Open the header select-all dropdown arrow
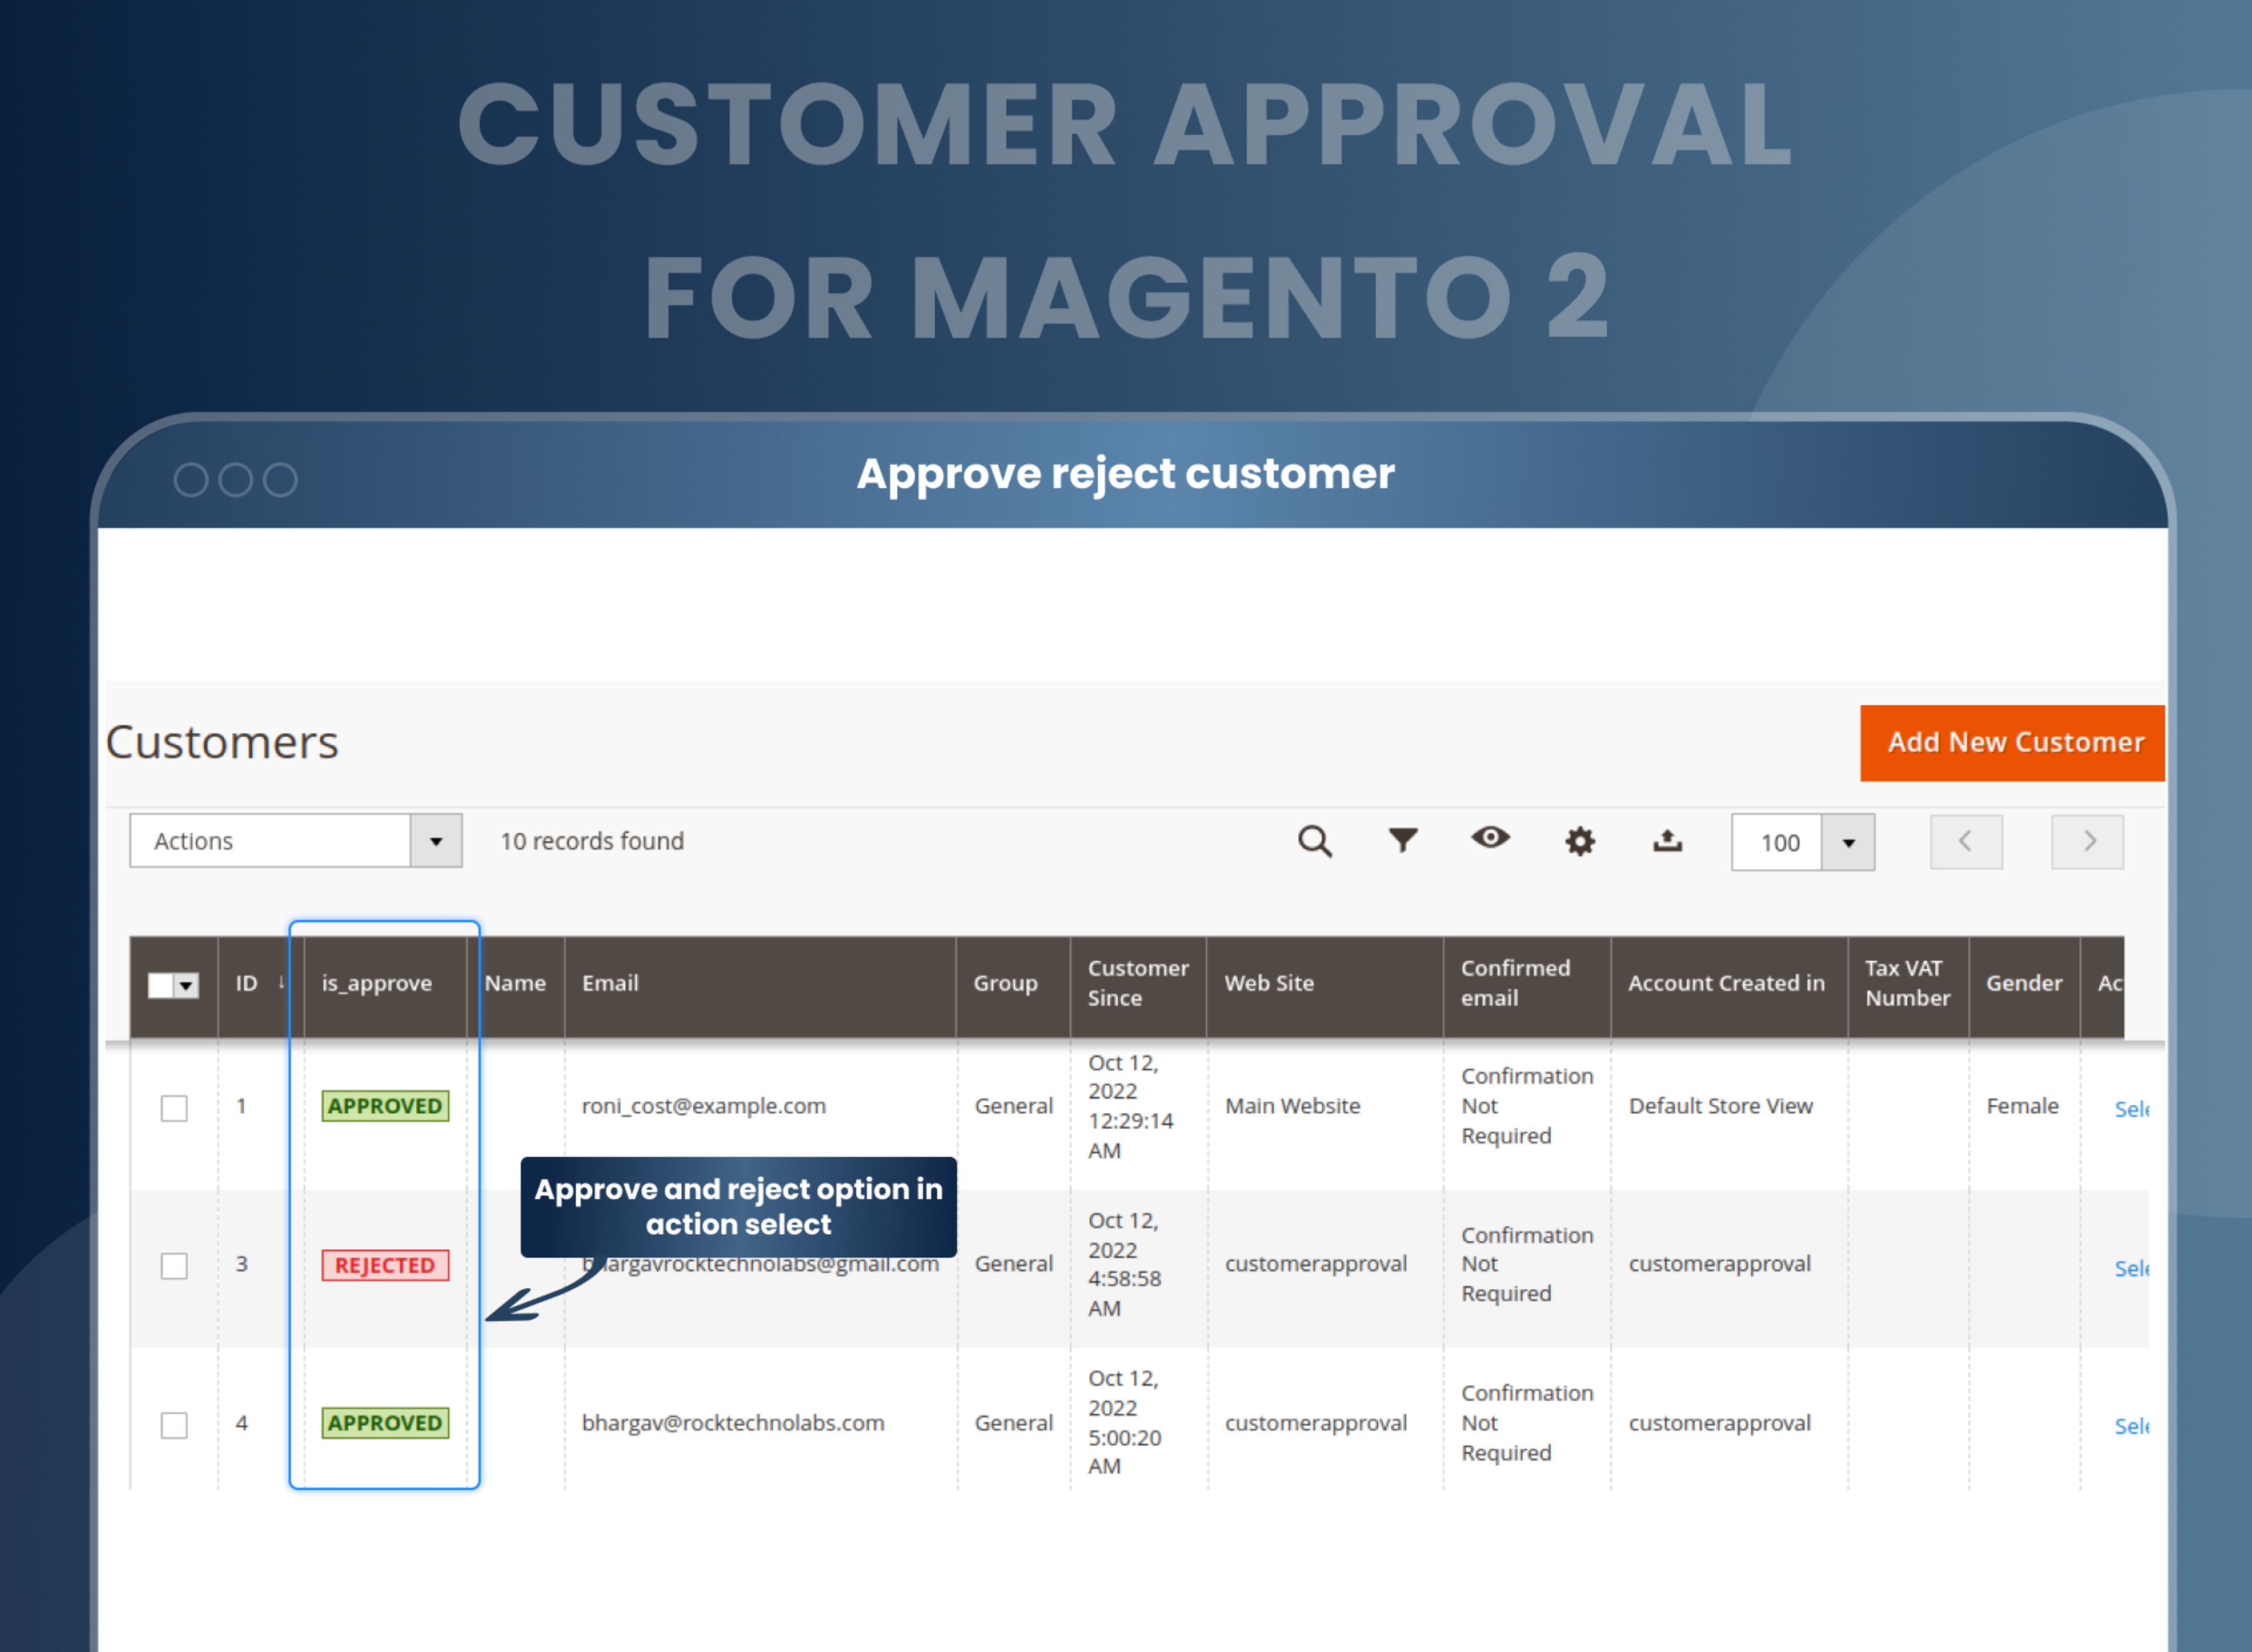 (186, 986)
